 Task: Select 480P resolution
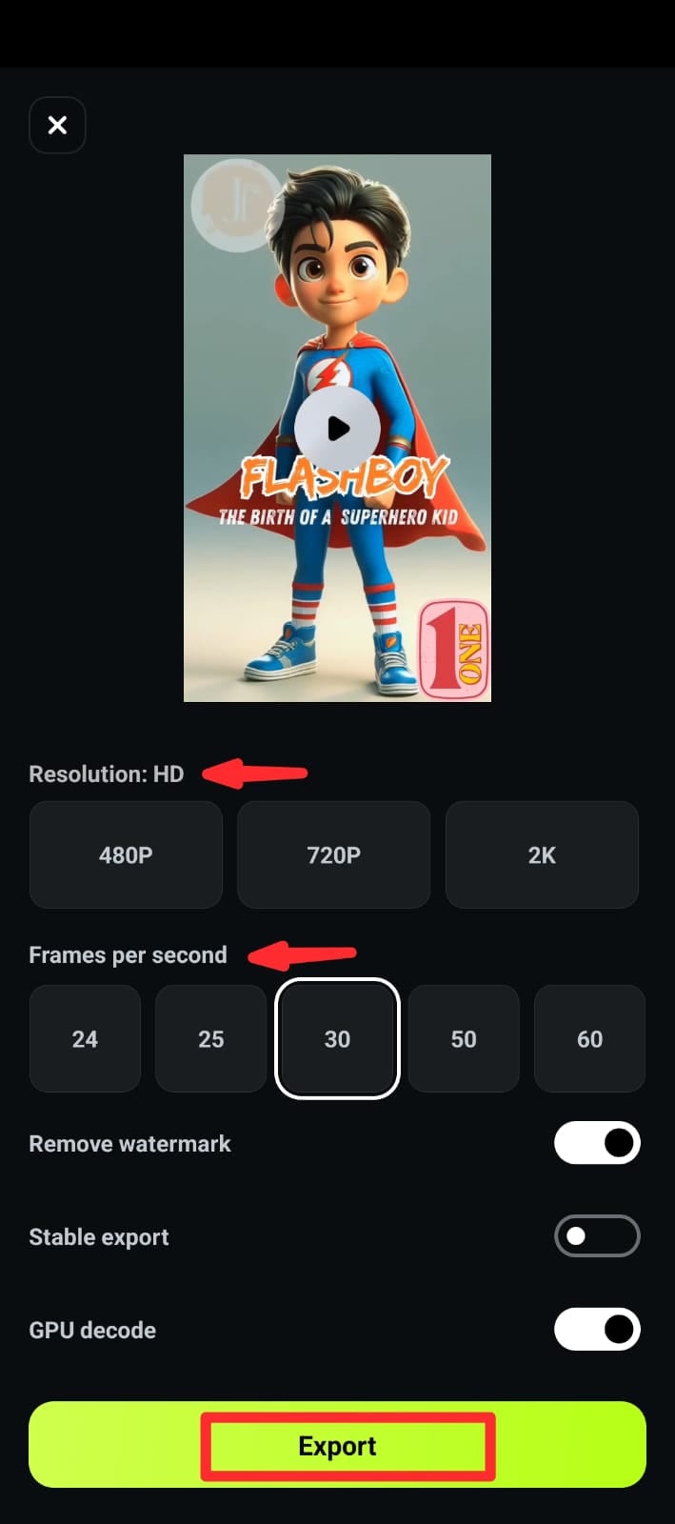(x=126, y=854)
